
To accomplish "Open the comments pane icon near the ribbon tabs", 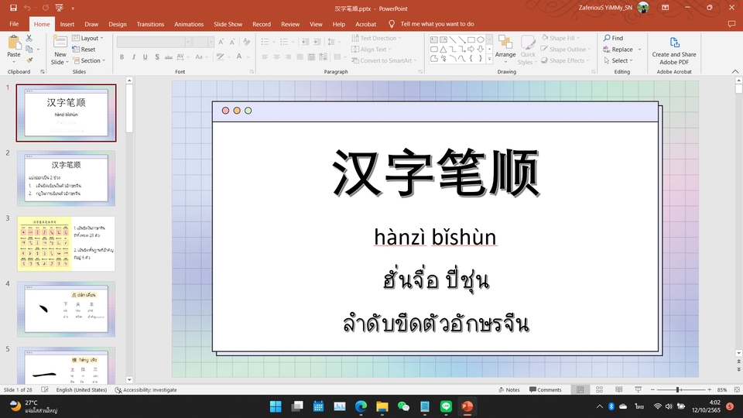I will click(x=731, y=24).
